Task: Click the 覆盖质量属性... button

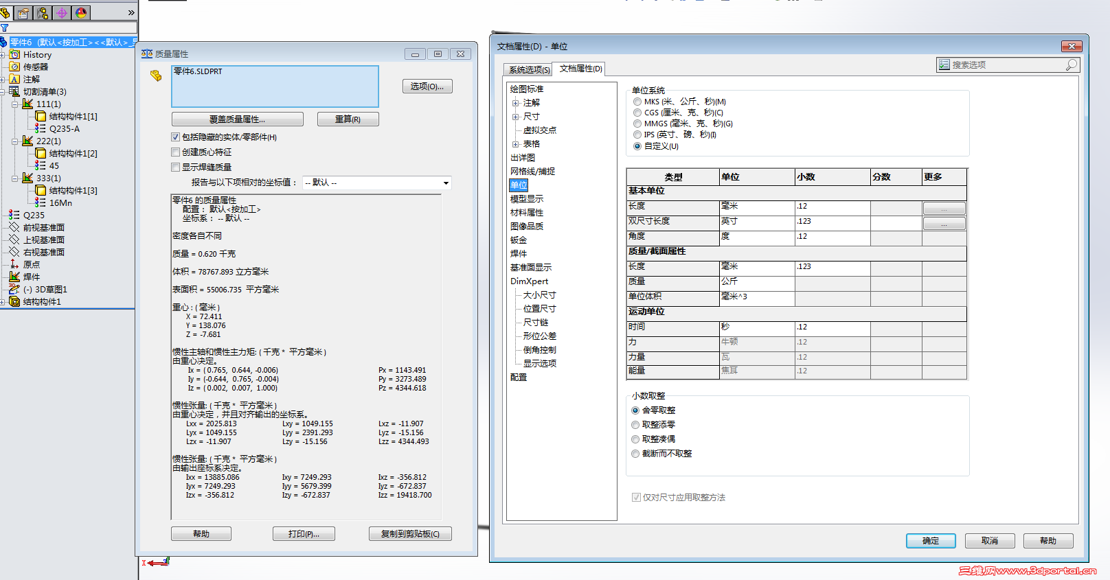Action: point(238,119)
